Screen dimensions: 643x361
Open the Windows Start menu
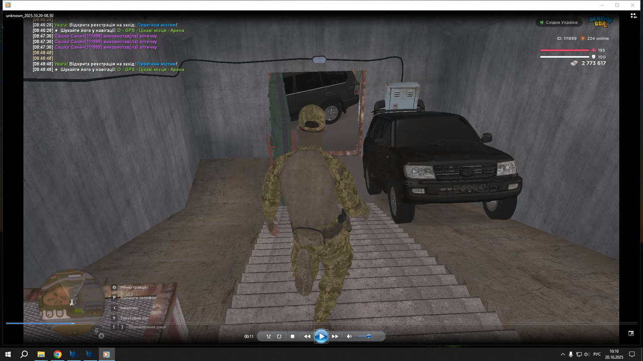click(x=8, y=354)
